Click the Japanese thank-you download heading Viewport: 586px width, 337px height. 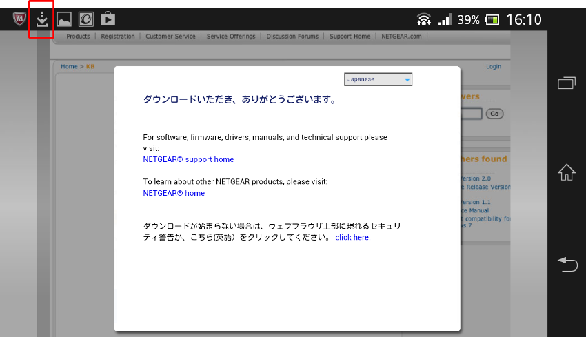tap(240, 99)
